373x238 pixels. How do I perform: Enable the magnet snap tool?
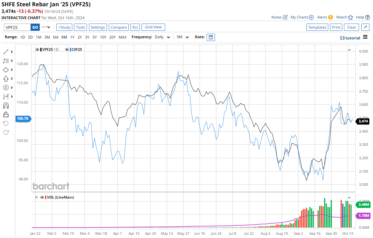(6, 105)
